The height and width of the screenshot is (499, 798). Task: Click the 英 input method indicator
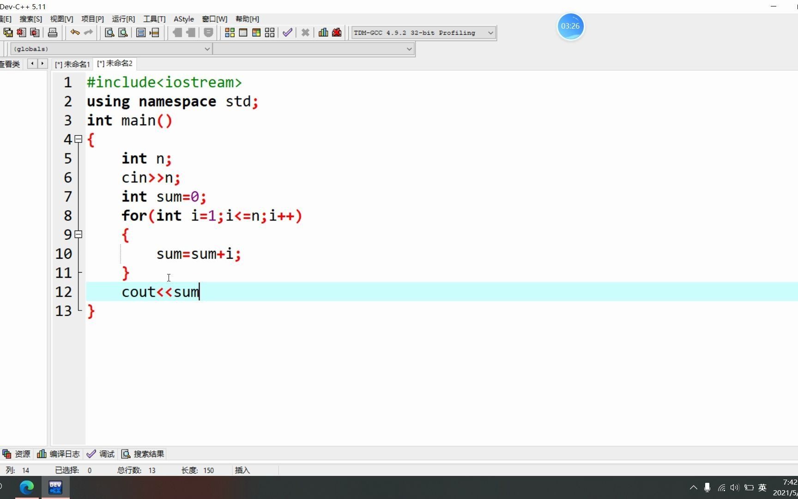tap(762, 487)
